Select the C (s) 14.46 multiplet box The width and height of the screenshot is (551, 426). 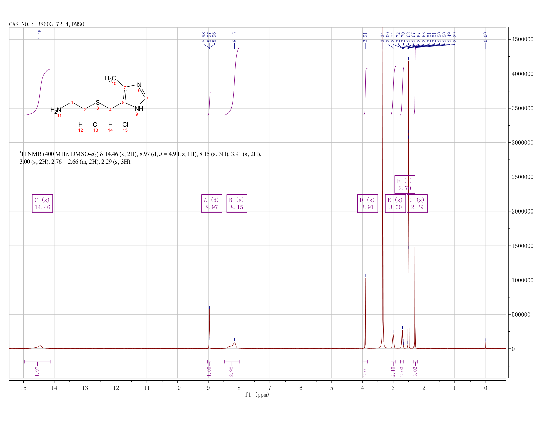pyautogui.click(x=42, y=203)
